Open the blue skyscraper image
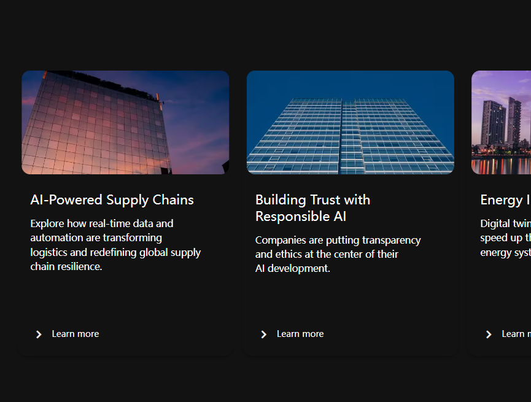Screen dimensions: 531x402 tap(350, 122)
